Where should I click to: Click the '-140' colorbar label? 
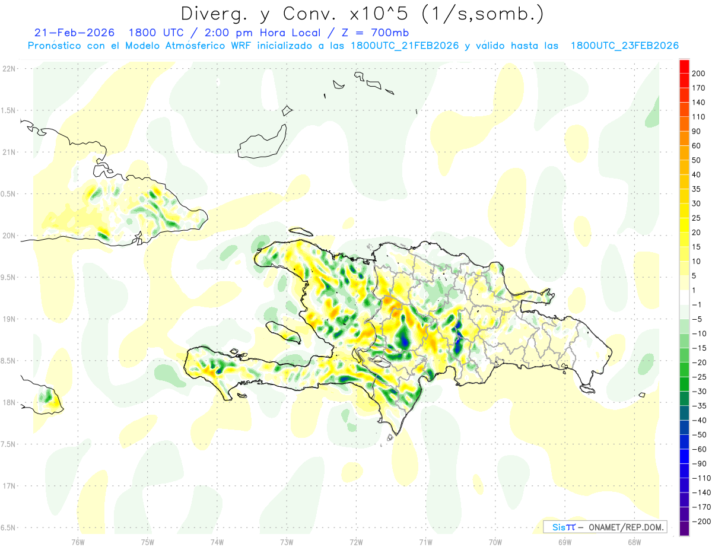pyautogui.click(x=703, y=492)
